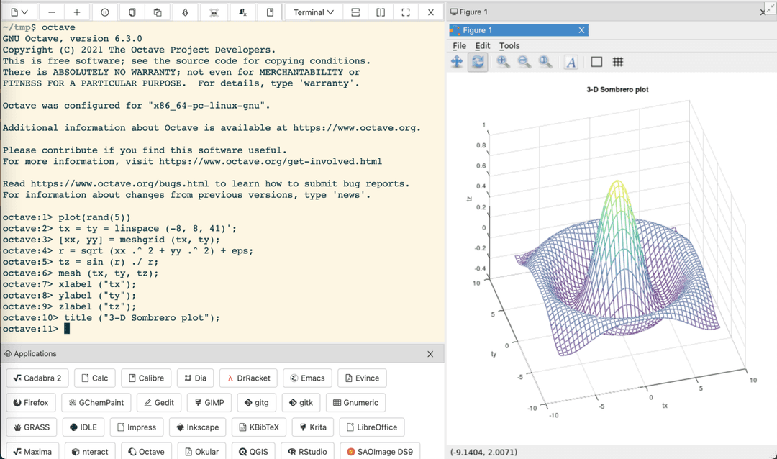Click the Zoom In magnifier icon
Image resolution: width=777 pixels, height=459 pixels.
(x=503, y=63)
